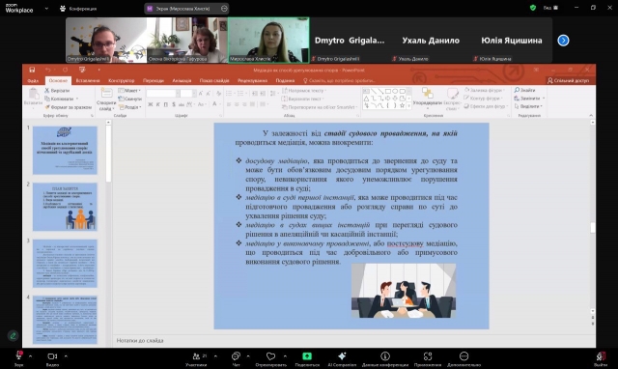Viewport: 618px width, 369px height.
Task: Click the reactions heart icon
Action: [270, 356]
